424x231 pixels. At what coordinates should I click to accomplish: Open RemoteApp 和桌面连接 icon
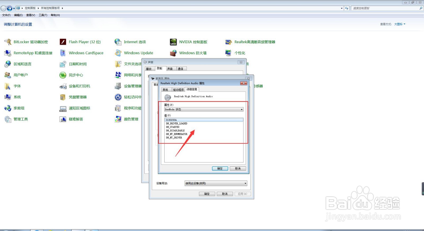[8, 53]
